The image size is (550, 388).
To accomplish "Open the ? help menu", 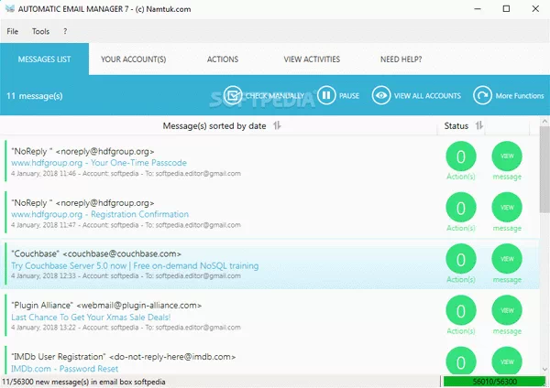I will [x=65, y=31].
